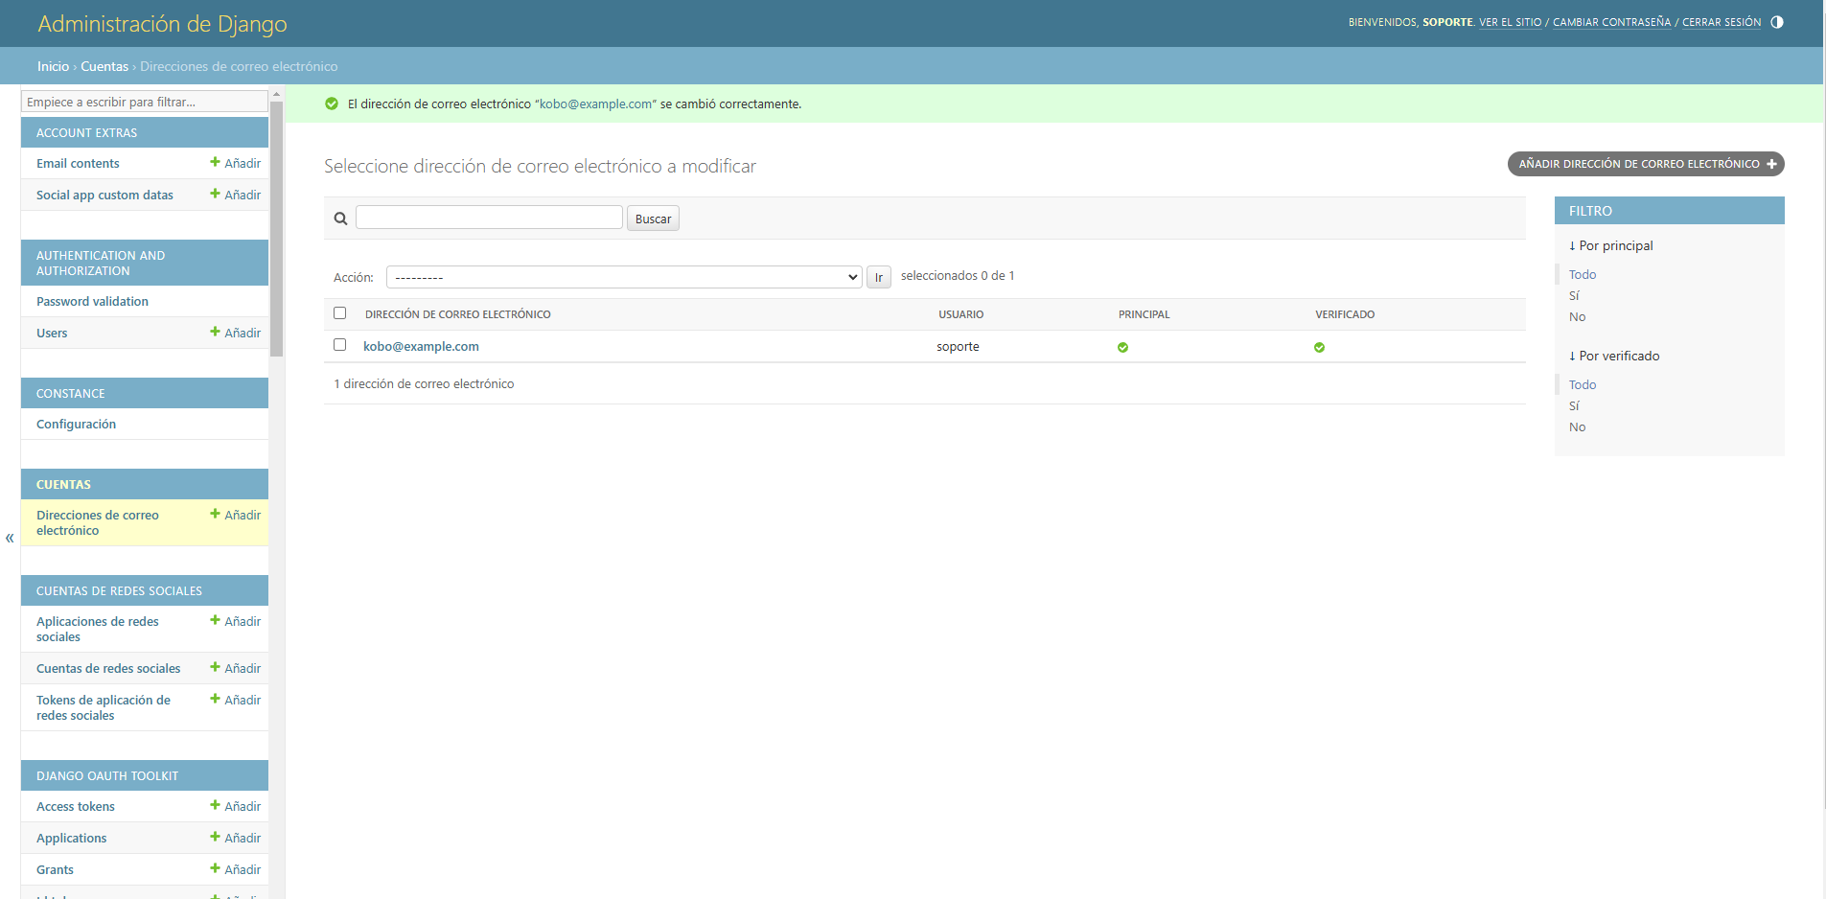This screenshot has width=1826, height=899.
Task: Click the plus icon beside Cuentas de redes sociales
Action: (216, 668)
